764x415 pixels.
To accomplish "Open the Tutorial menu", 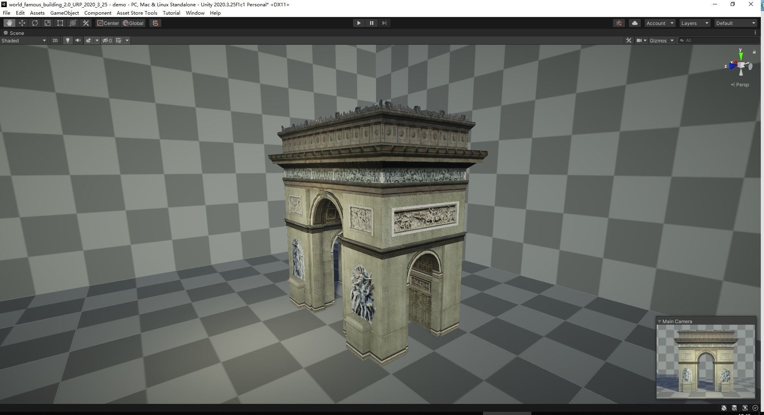I will (x=172, y=13).
